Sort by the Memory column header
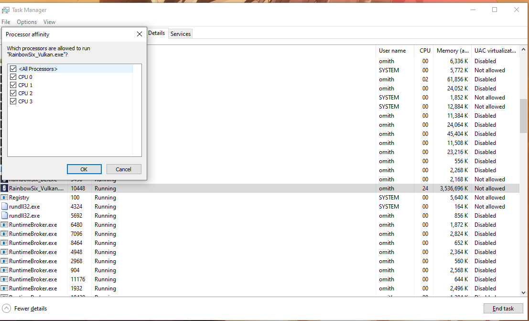Screen dimensions: 529x321 [x=453, y=51]
